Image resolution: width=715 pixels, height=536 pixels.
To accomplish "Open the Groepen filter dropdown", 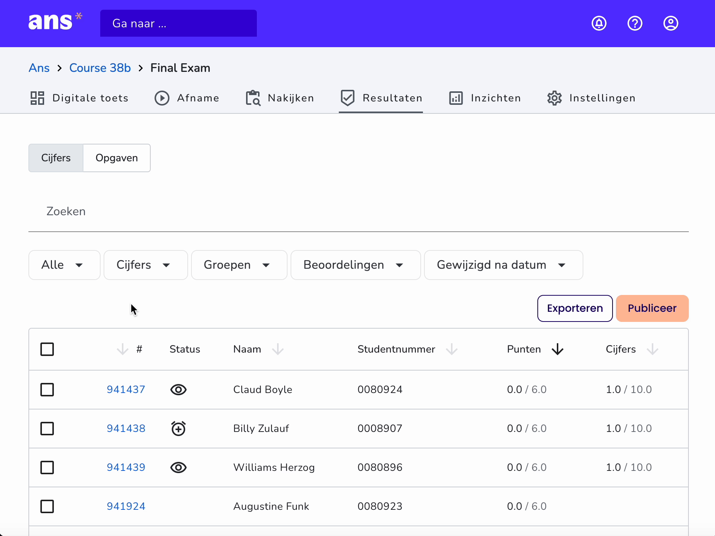I will [x=239, y=265].
